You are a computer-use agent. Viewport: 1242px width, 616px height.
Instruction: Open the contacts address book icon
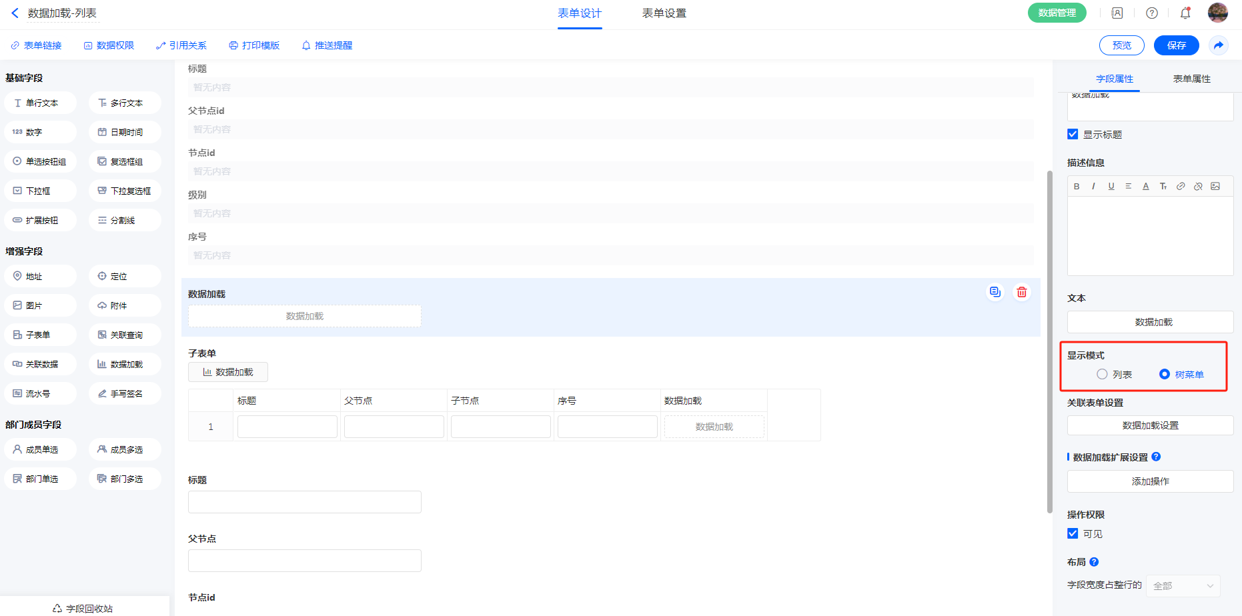coord(1117,13)
